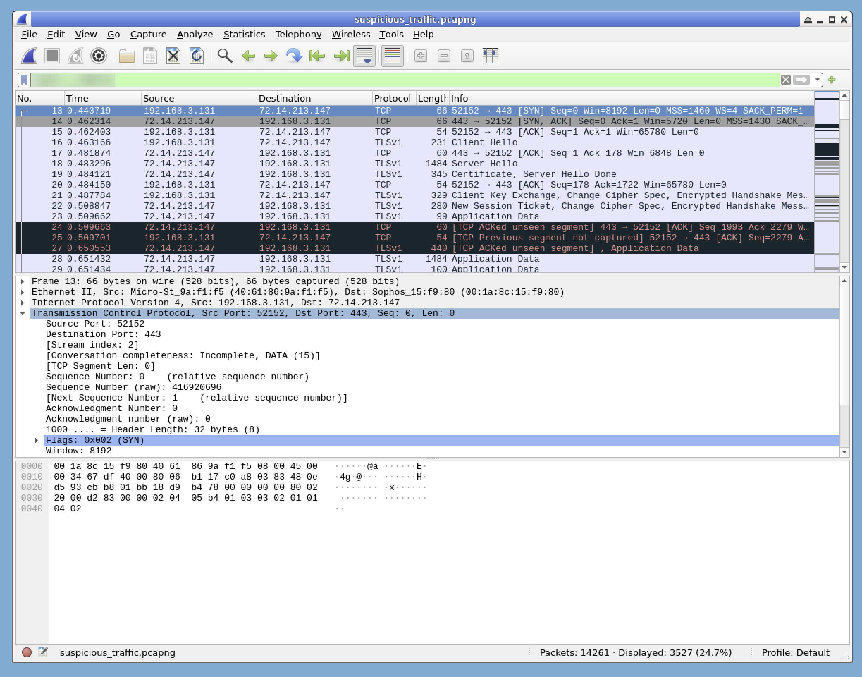Click the Reload capture file icon
The width and height of the screenshot is (862, 677).
click(197, 56)
